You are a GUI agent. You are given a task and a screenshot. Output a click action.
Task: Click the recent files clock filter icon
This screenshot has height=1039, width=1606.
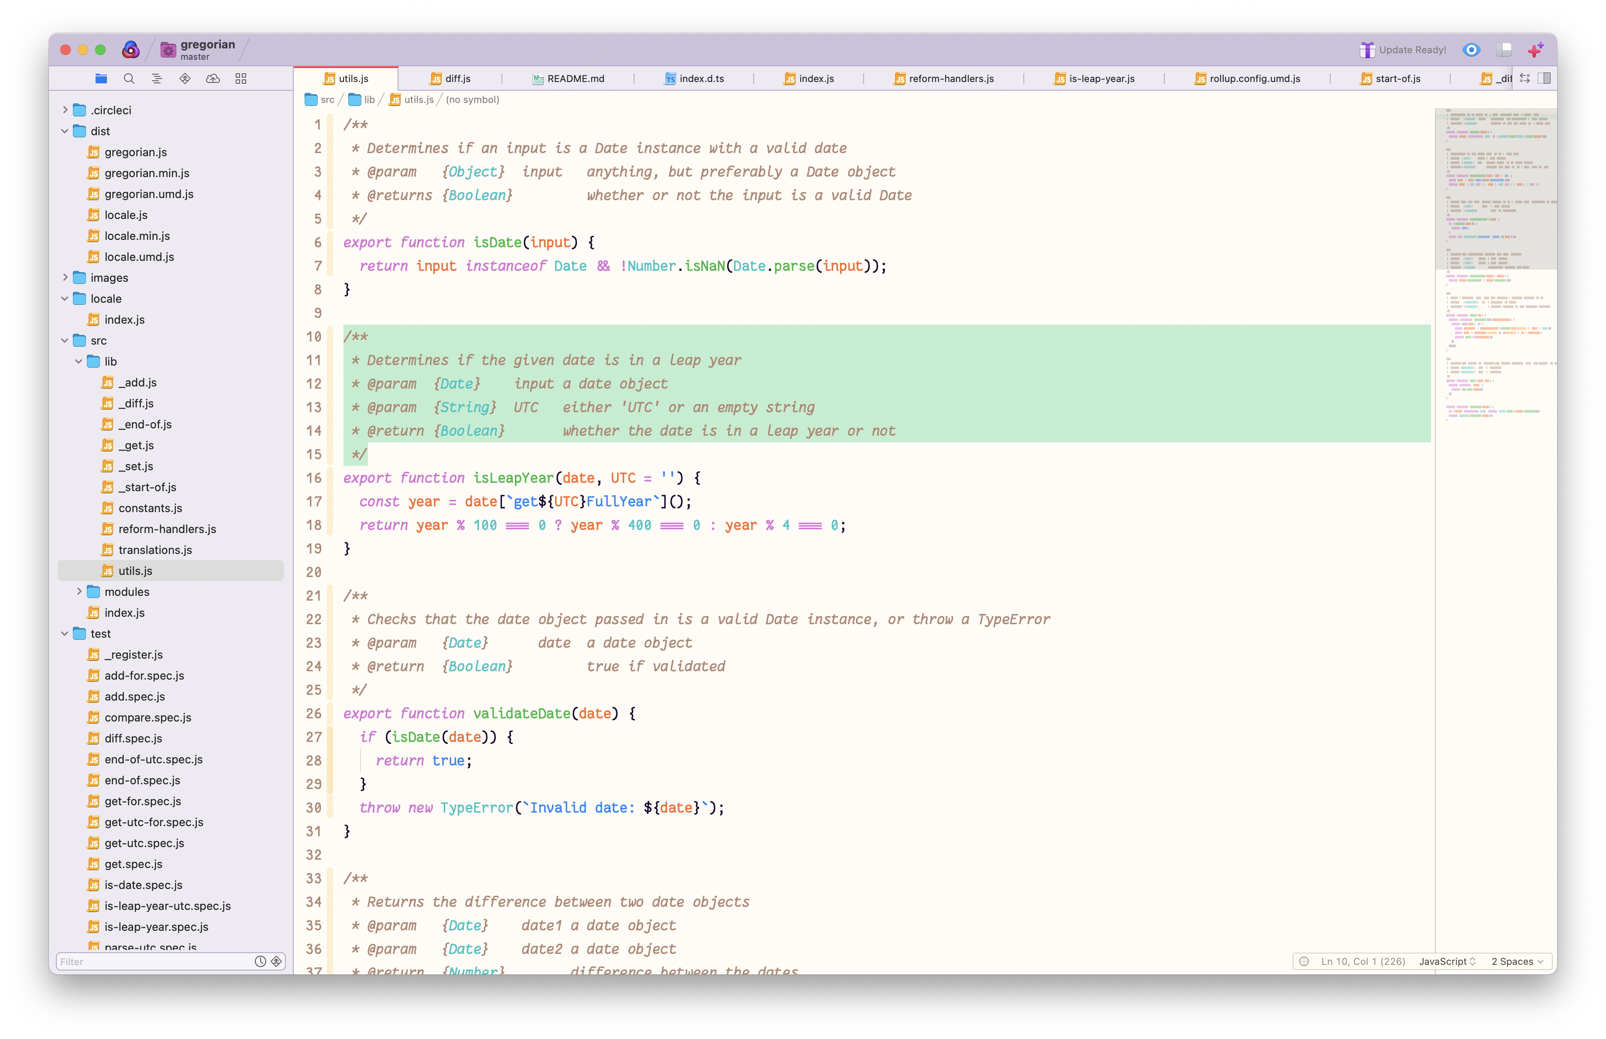click(260, 961)
